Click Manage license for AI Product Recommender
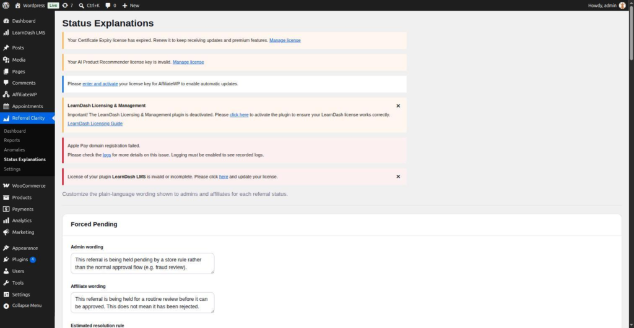This screenshot has width=634, height=328. pyautogui.click(x=188, y=62)
